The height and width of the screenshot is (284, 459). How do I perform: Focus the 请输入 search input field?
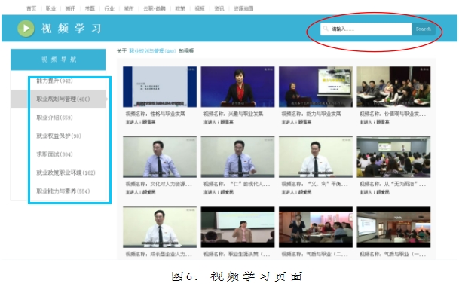pos(366,29)
